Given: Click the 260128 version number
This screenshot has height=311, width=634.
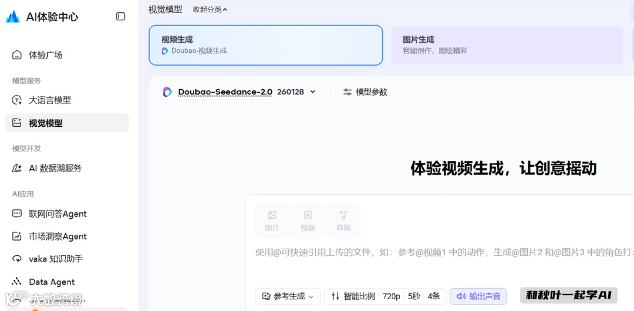Looking at the screenshot, I should (291, 92).
